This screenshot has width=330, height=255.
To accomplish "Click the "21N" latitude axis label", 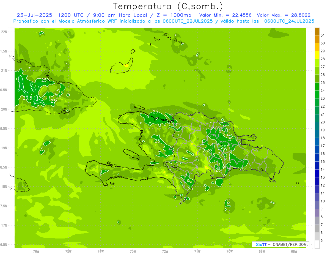I will (4, 71).
